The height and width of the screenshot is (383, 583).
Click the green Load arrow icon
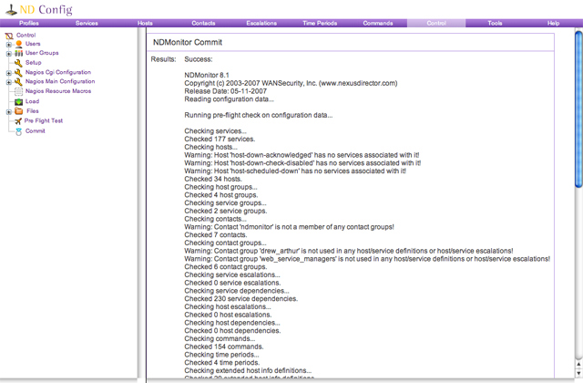pyautogui.click(x=18, y=101)
